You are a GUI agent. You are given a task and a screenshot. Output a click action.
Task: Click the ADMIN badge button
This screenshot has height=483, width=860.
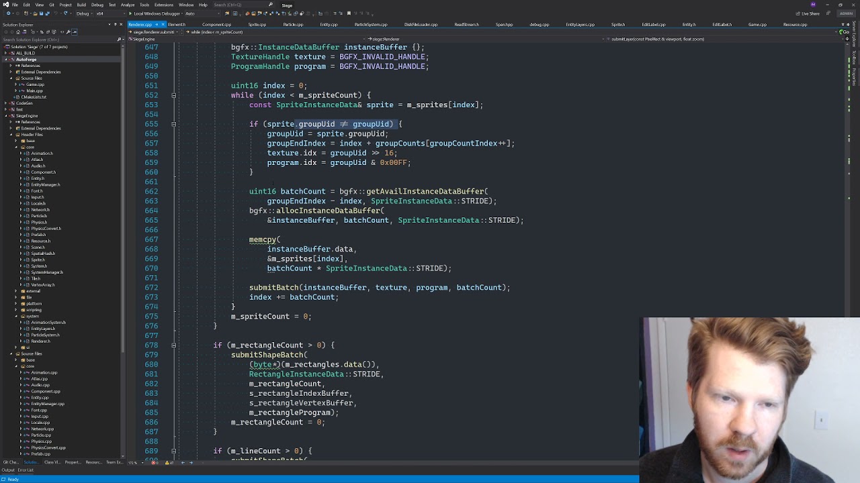point(845,13)
